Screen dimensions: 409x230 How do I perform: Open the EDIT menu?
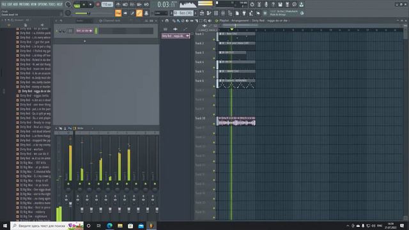pos(10,4)
